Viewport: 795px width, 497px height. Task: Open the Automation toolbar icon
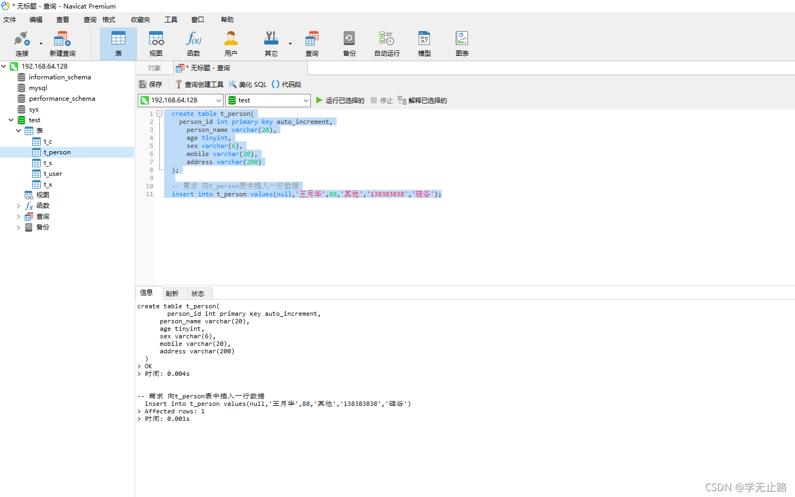[387, 43]
